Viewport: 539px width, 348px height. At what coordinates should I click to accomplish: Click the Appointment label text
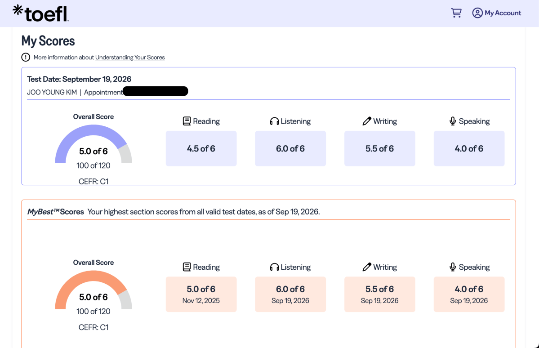pos(103,92)
